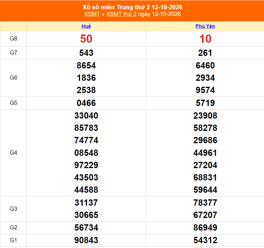Select the G4 number 97229

[x=86, y=165]
